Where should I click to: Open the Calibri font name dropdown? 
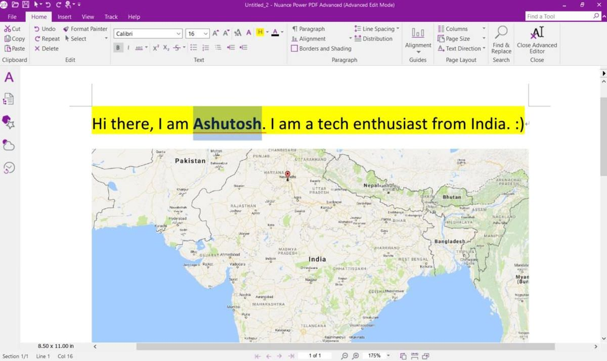148,34
